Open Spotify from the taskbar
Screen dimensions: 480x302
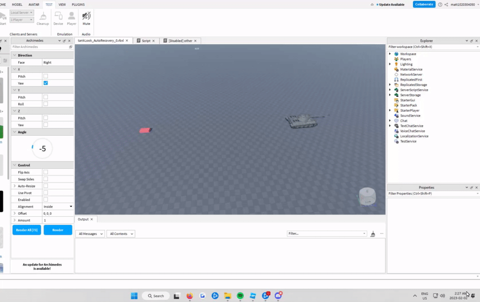coord(240,296)
